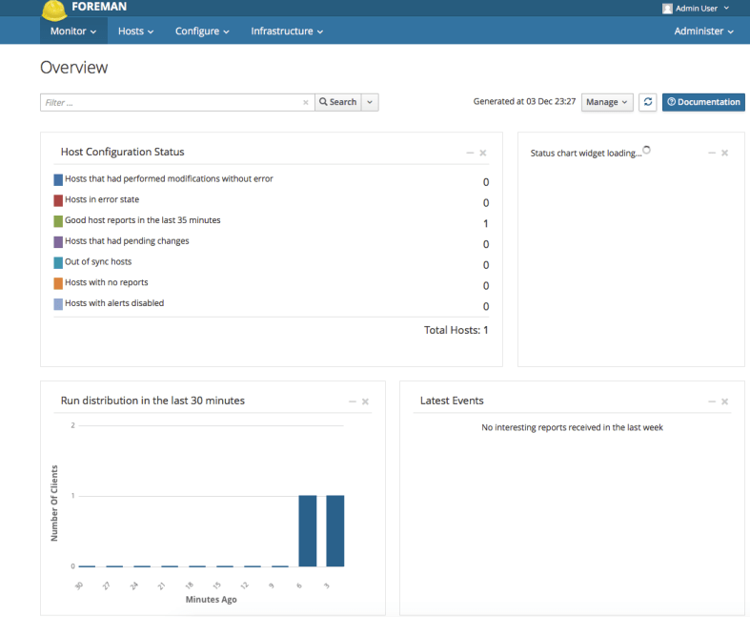This screenshot has height=617, width=750.
Task: Minimize the Run distribution widget
Action: [352, 401]
